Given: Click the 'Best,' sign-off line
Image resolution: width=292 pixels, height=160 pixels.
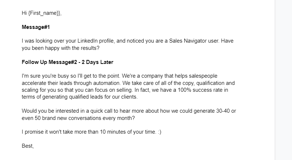Looking at the screenshot, I should point(28,146).
